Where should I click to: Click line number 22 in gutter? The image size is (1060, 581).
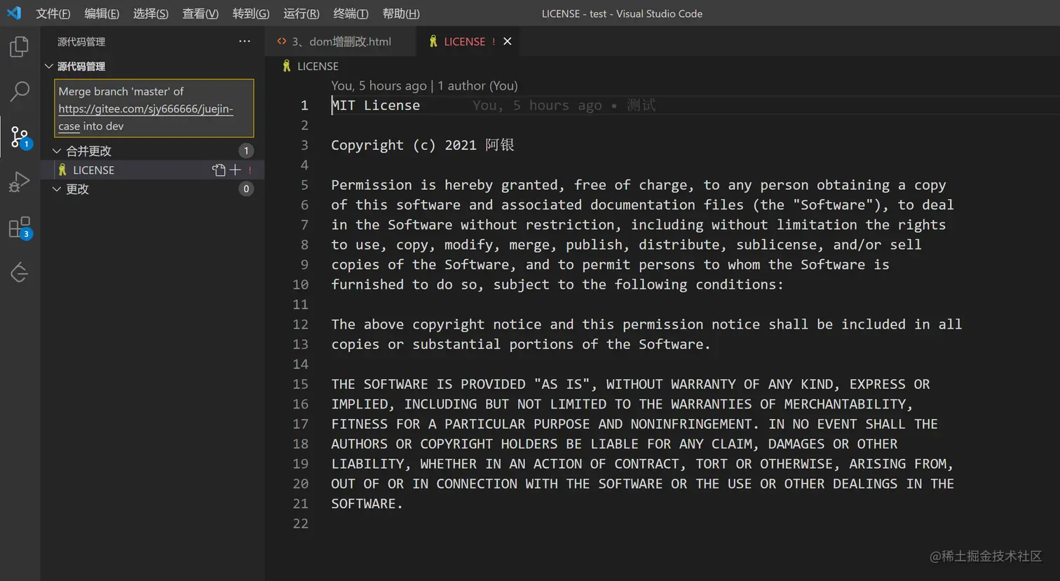pyautogui.click(x=300, y=524)
